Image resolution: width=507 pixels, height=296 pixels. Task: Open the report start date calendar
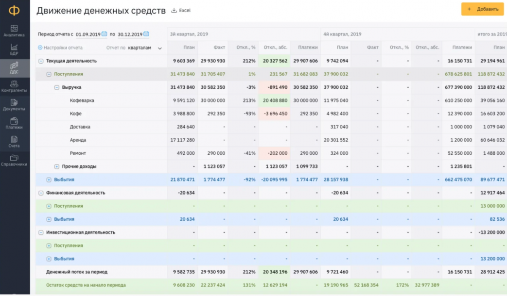tap(105, 34)
